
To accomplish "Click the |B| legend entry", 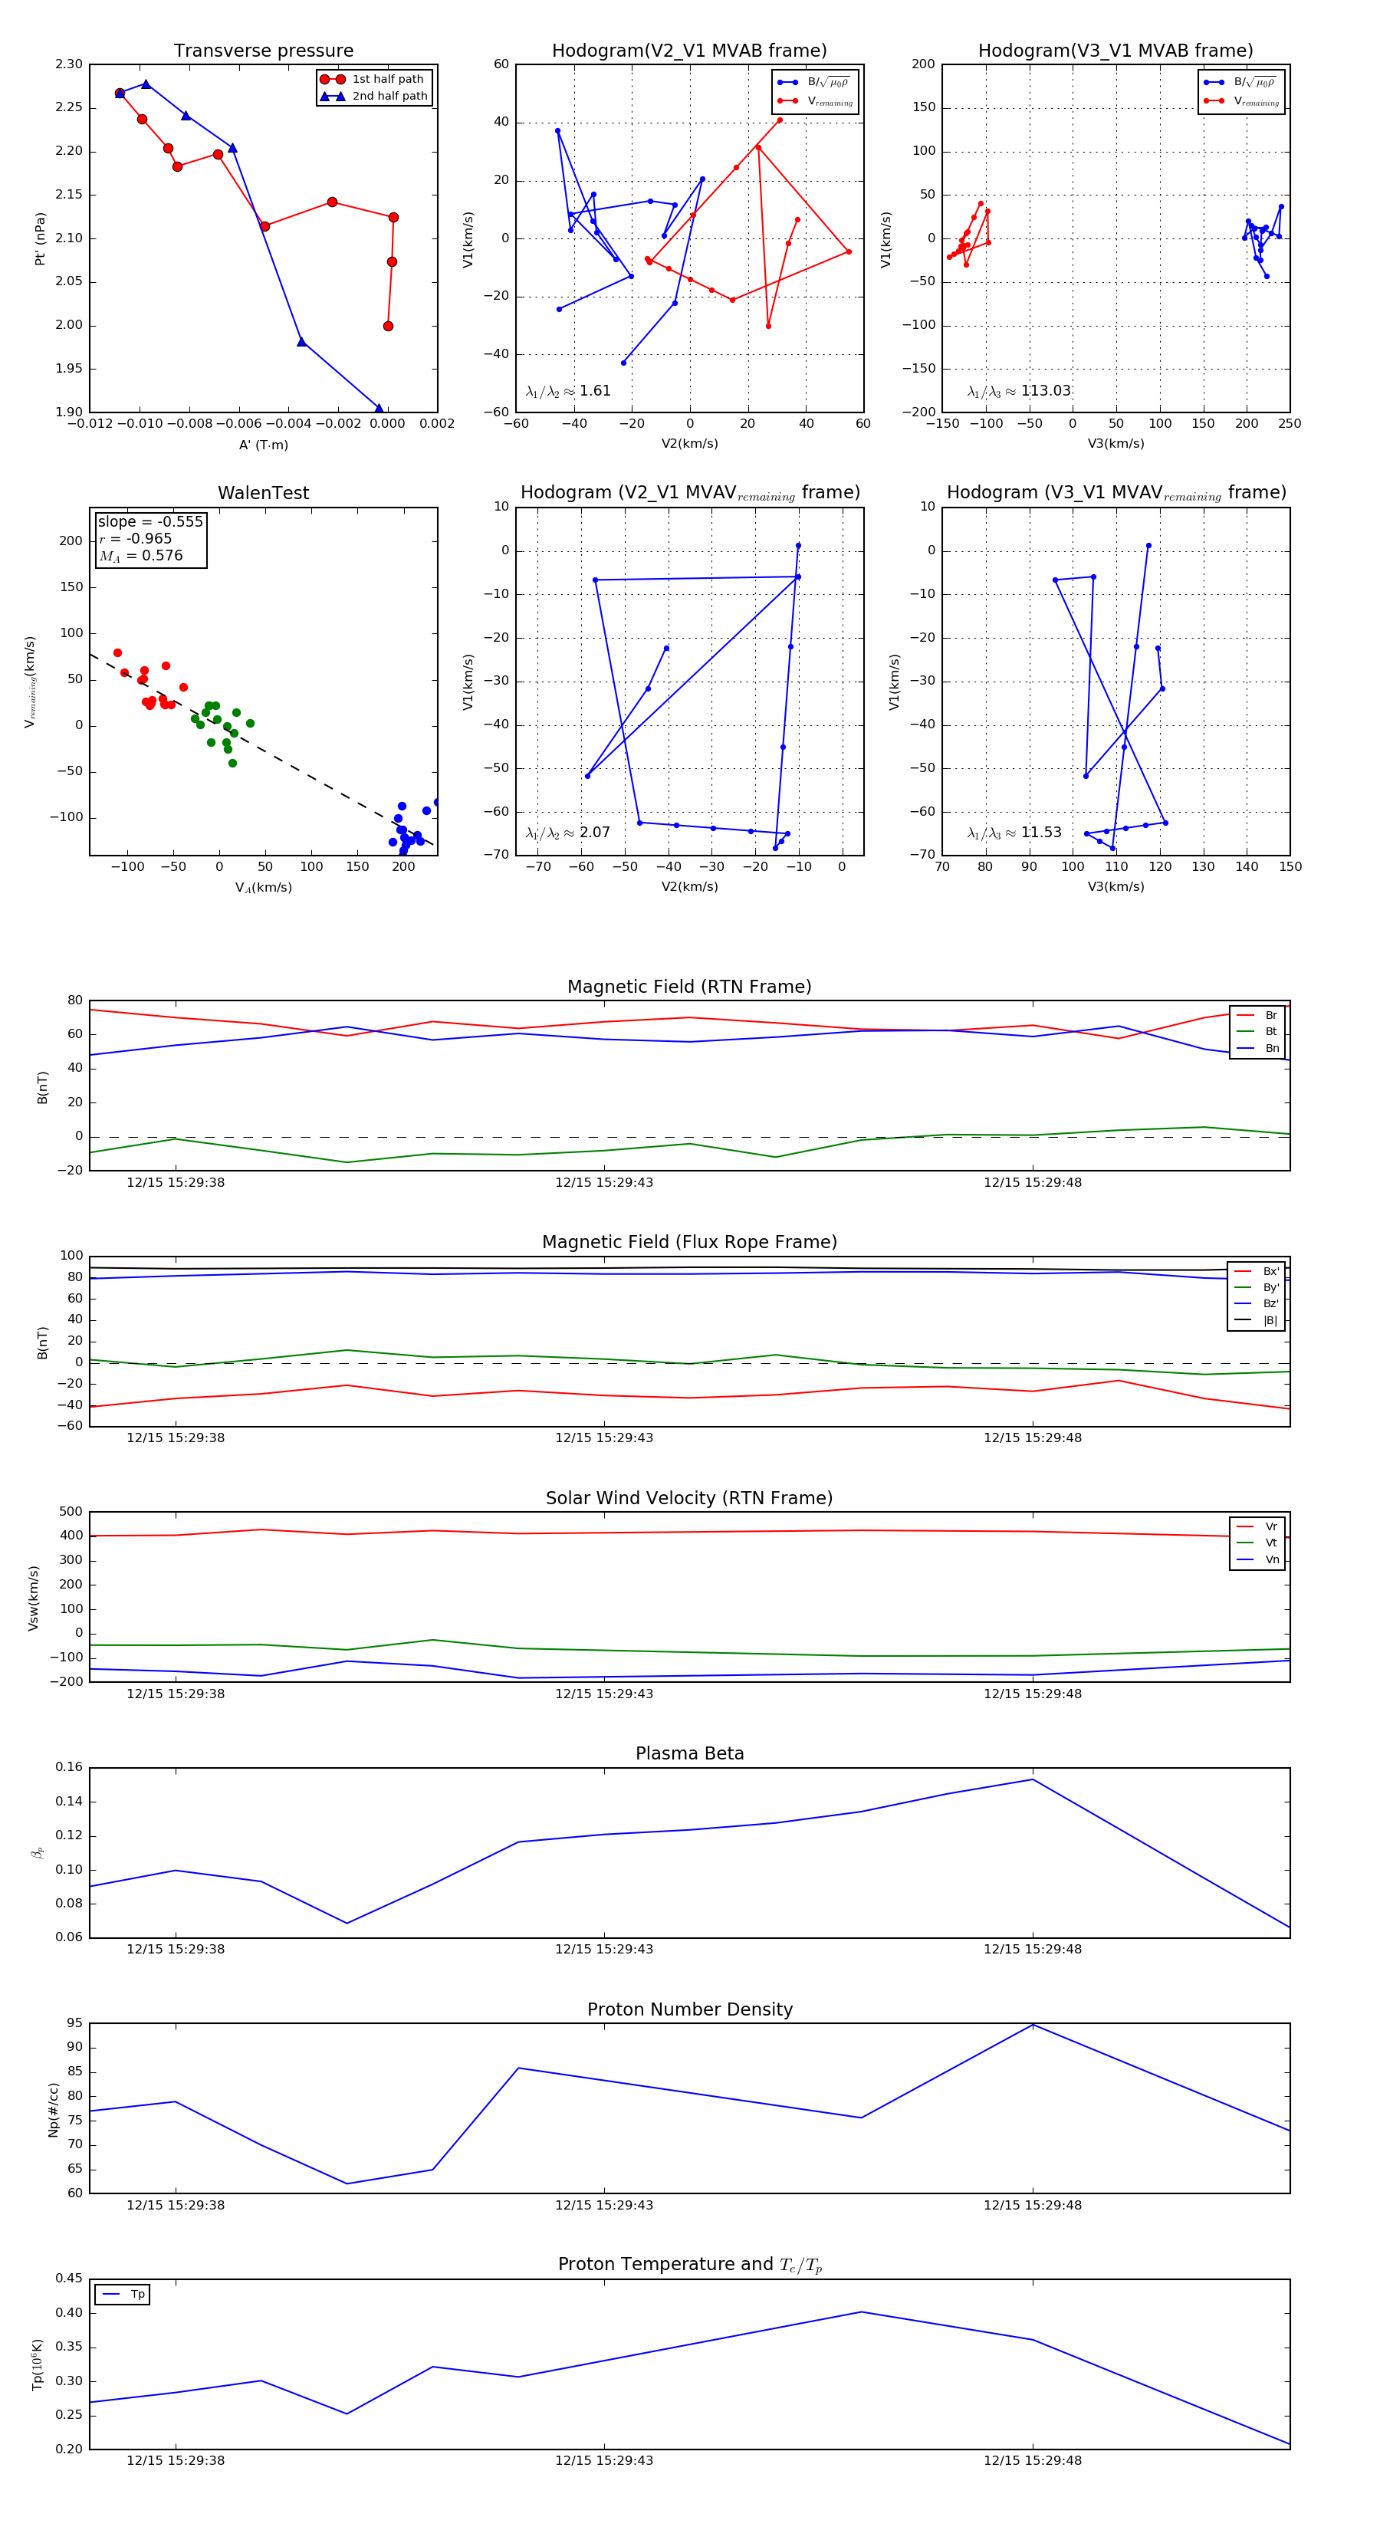I will pos(1257,1320).
